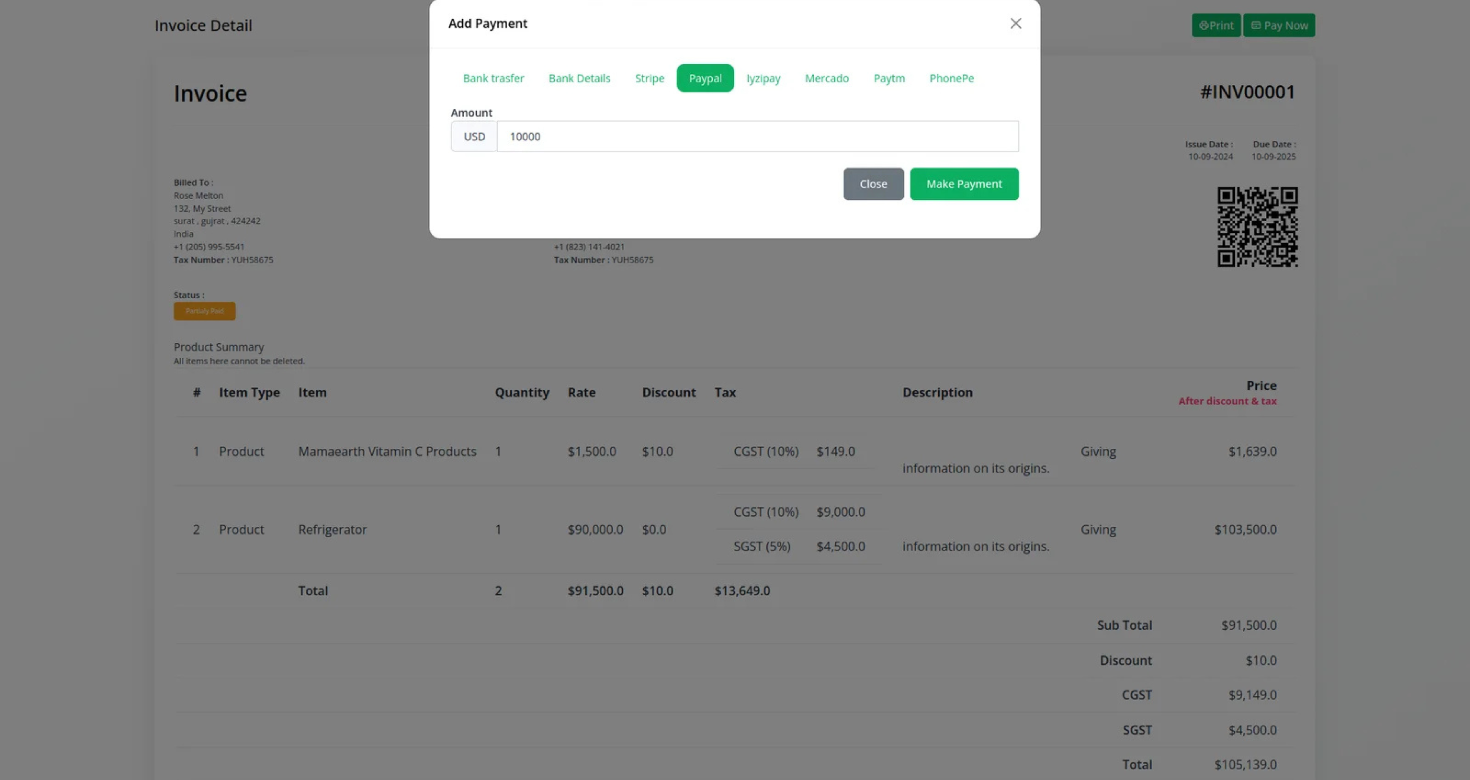Select the Paypal payment tab

pos(705,78)
